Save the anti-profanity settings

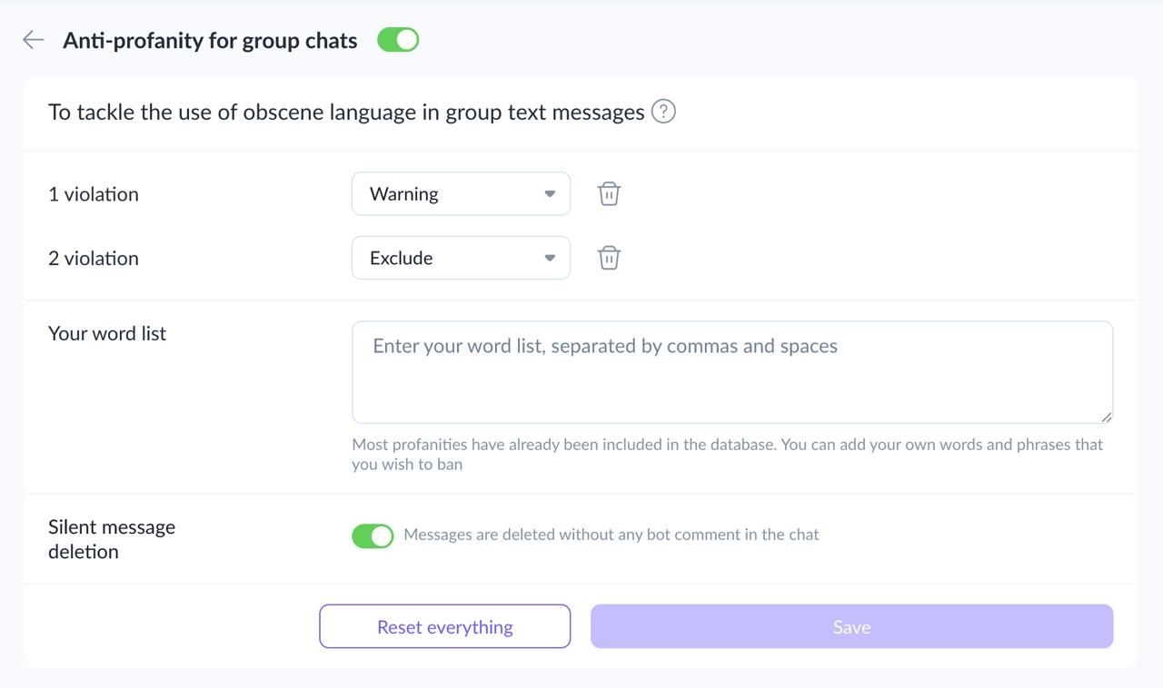(851, 626)
